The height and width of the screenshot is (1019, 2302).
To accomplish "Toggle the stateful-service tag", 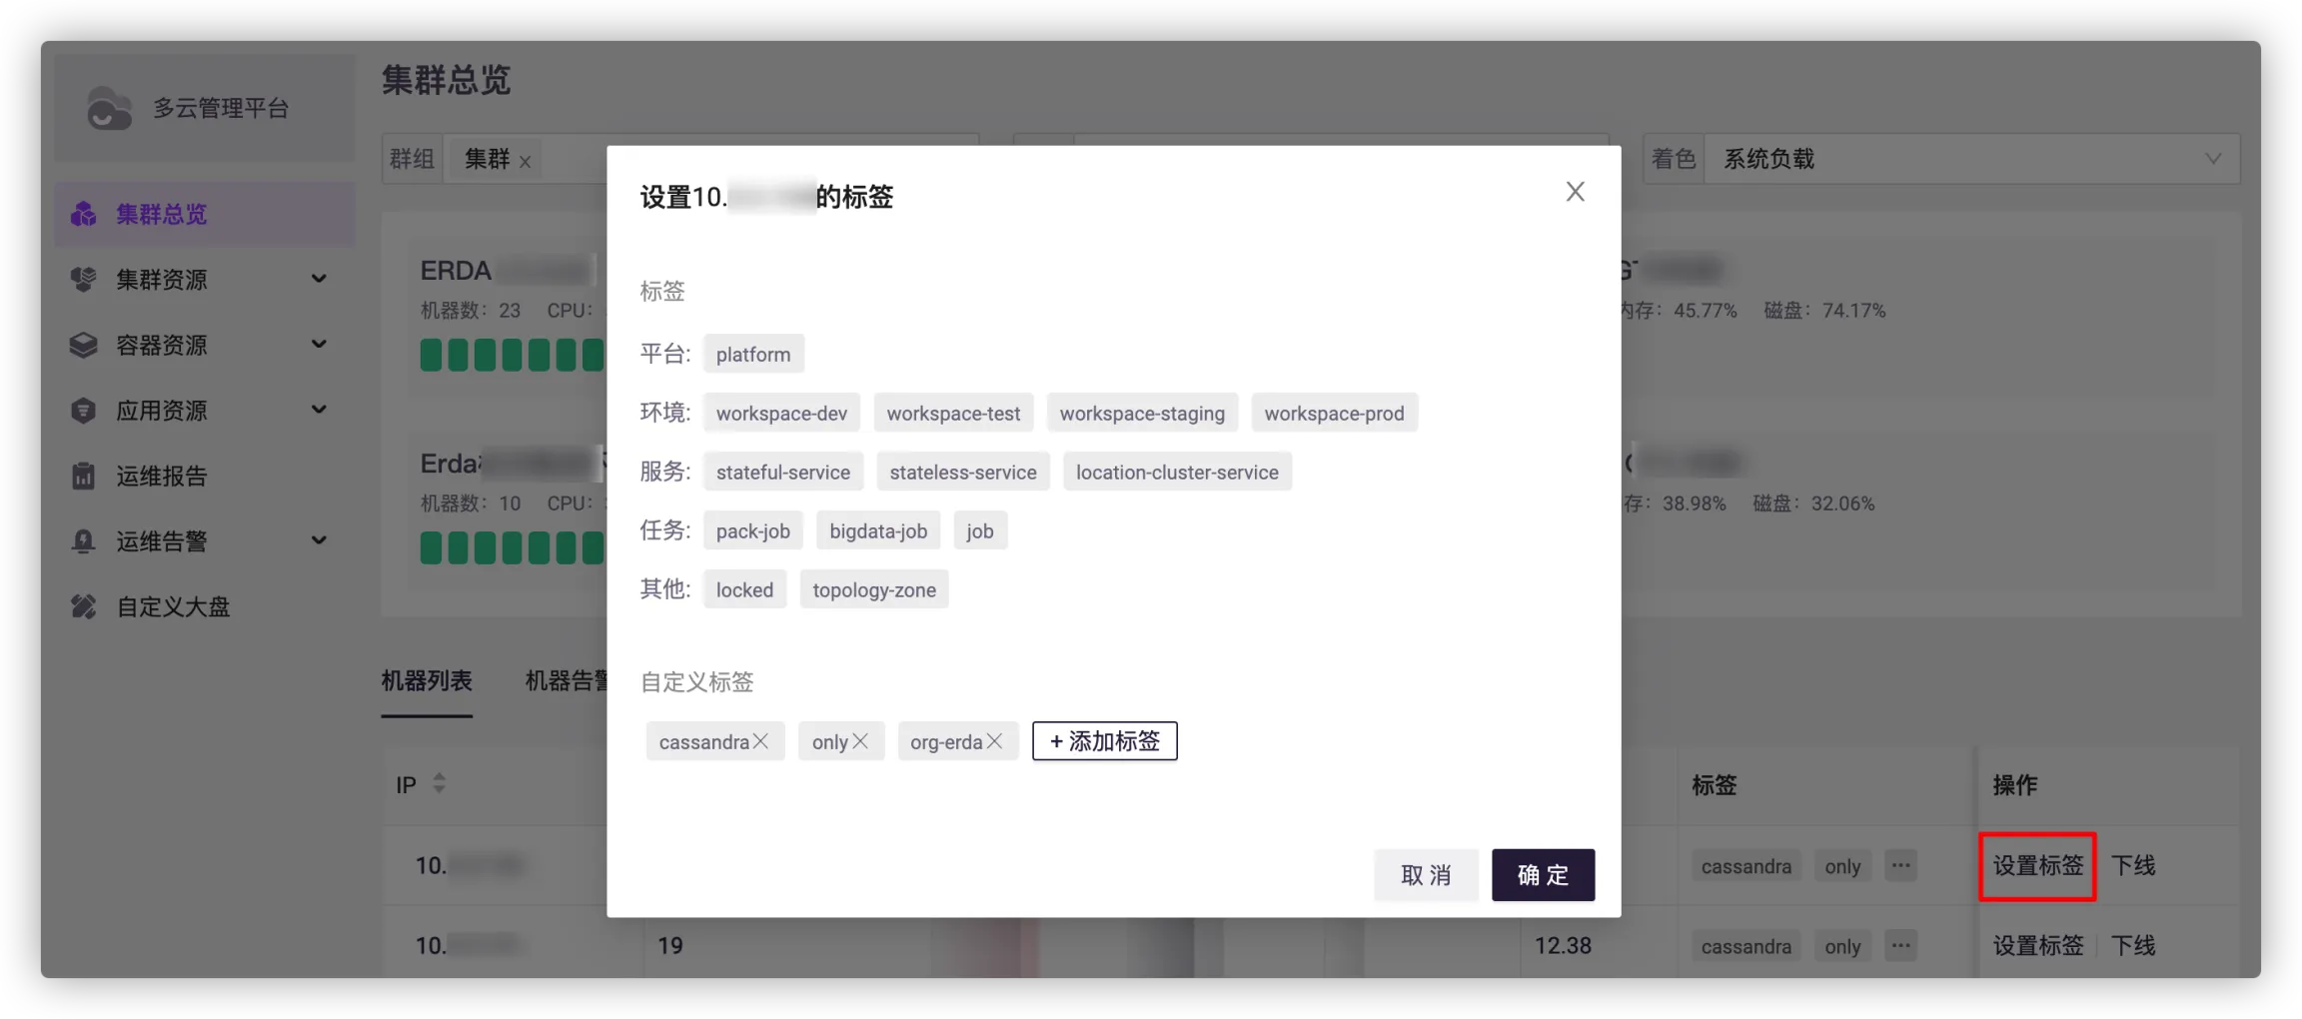I will (782, 473).
